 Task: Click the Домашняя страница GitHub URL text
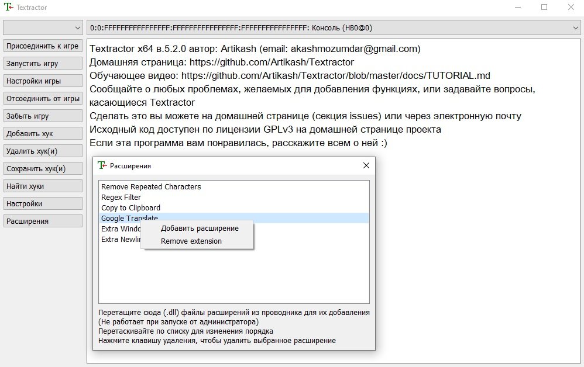[272, 62]
